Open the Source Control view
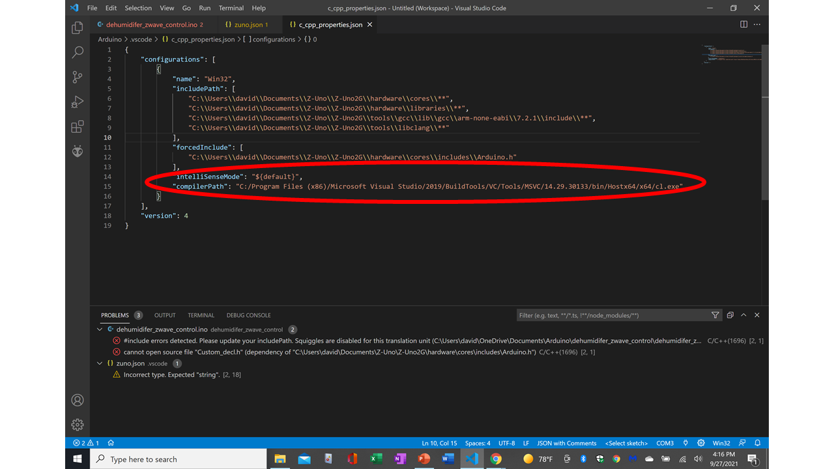 click(x=78, y=77)
